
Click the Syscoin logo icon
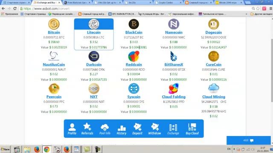(134, 88)
